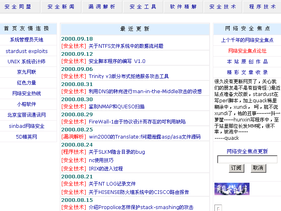
Task: Open 上个千年的网络安全焦点 link
Action: pyautogui.click(x=247, y=40)
